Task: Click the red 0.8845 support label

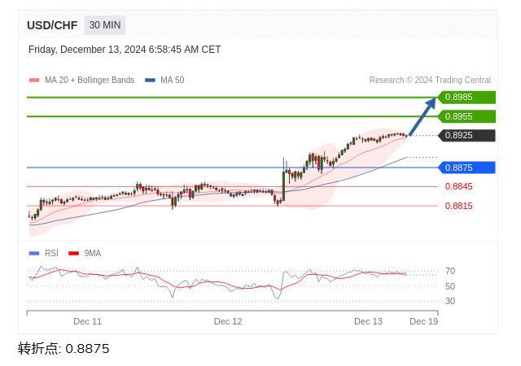Action: [459, 186]
